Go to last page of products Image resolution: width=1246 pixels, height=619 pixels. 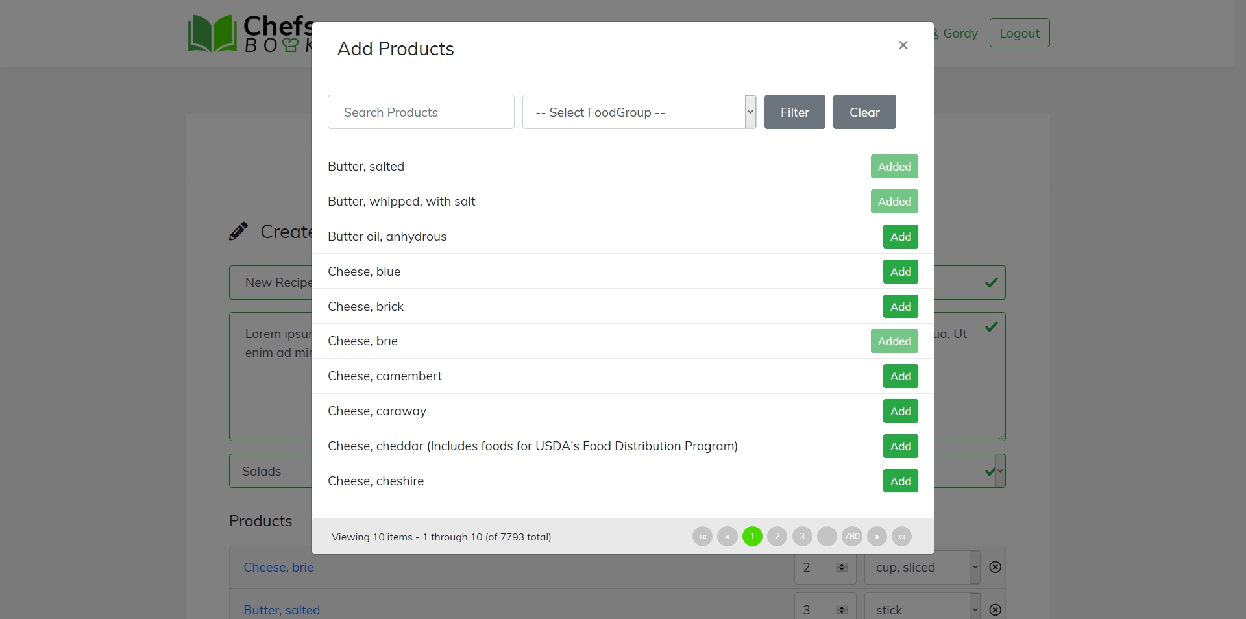point(901,537)
